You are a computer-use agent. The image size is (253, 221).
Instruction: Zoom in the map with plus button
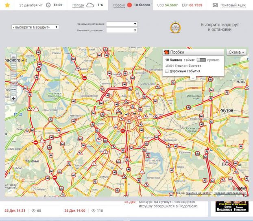tap(13, 98)
